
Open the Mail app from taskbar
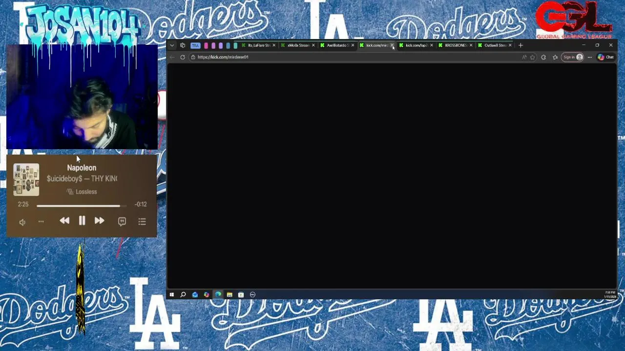(195, 294)
